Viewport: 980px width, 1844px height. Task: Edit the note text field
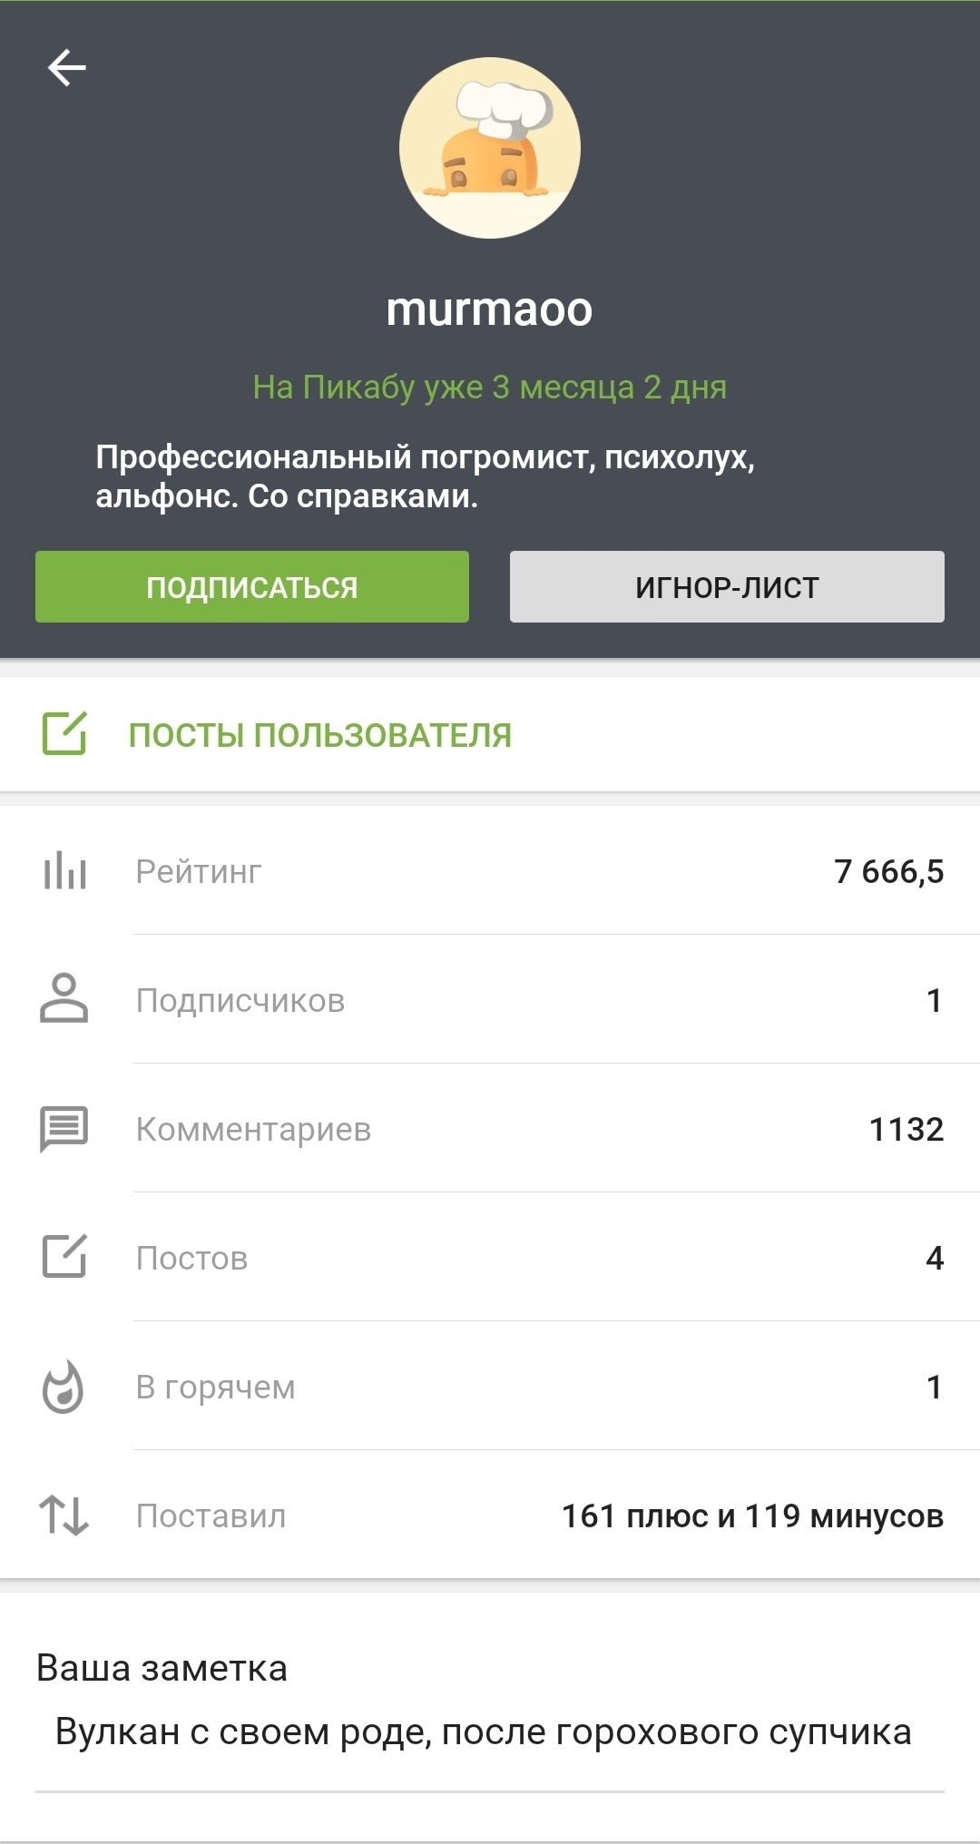pyautogui.click(x=484, y=1732)
